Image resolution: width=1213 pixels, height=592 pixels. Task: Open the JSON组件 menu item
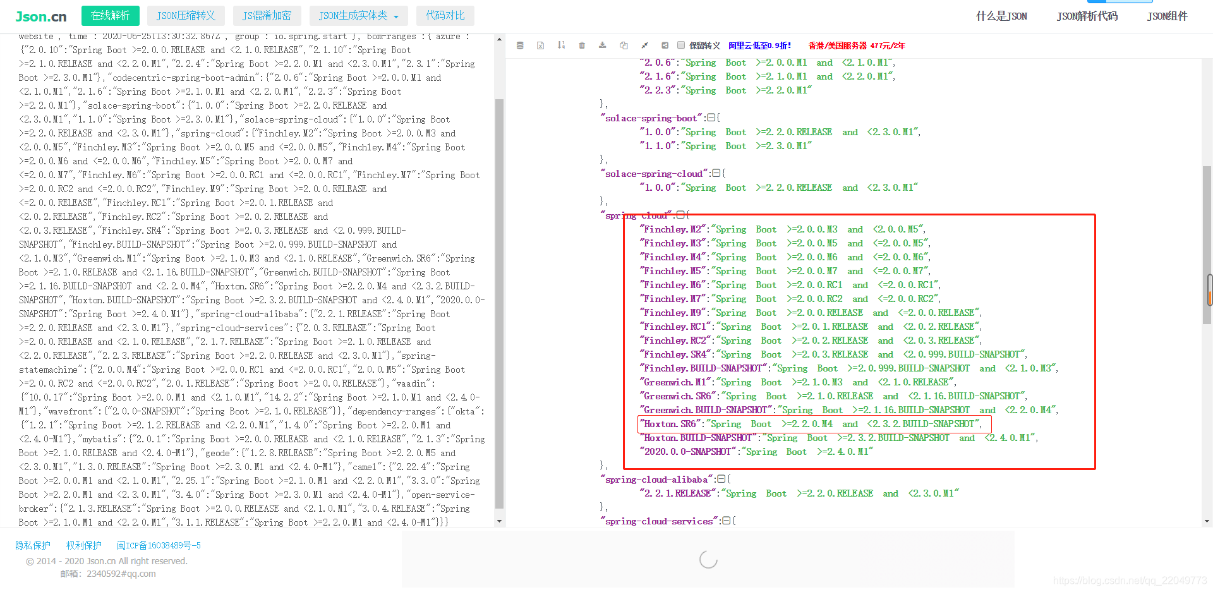1168,16
